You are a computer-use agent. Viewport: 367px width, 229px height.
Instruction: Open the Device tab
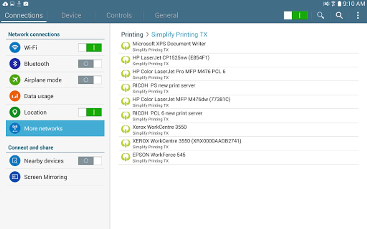pos(71,16)
